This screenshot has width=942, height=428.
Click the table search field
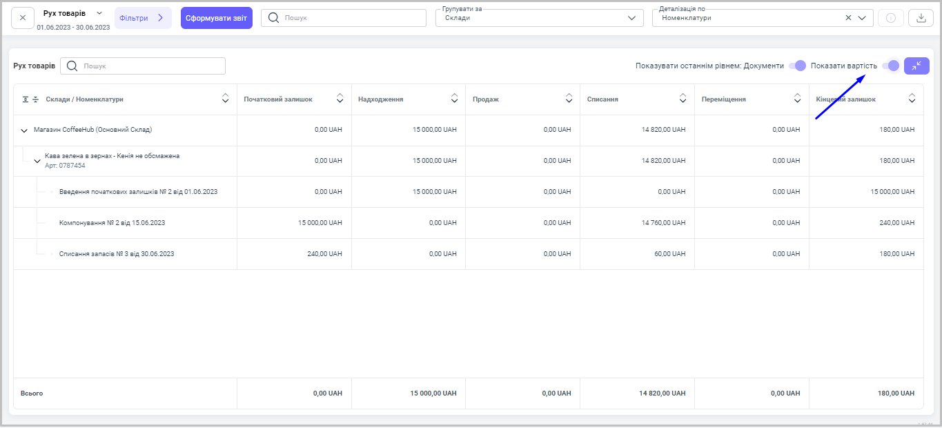152,66
